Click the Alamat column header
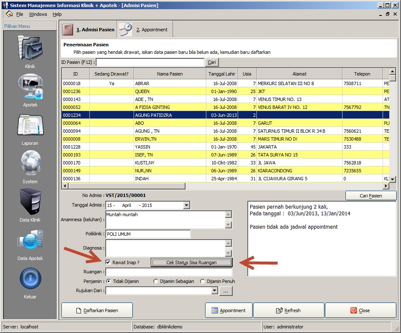Viewport: 401px width, 333px height. 299,74
